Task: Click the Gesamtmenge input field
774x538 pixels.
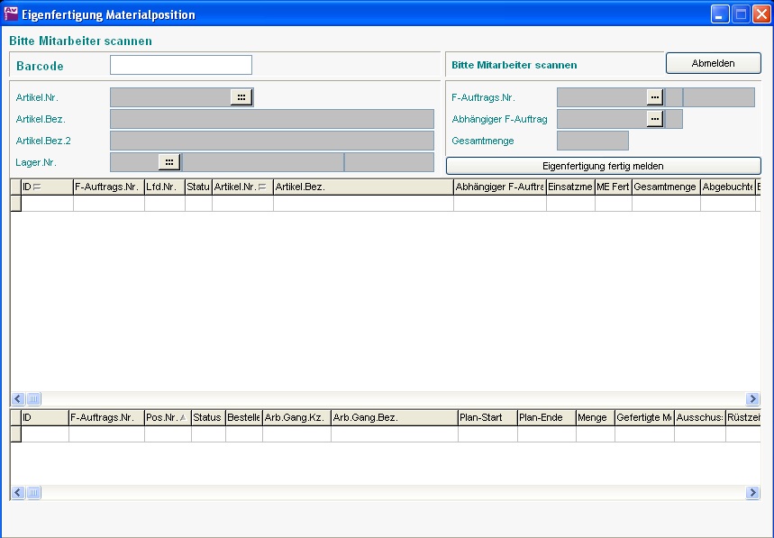Action: (592, 141)
